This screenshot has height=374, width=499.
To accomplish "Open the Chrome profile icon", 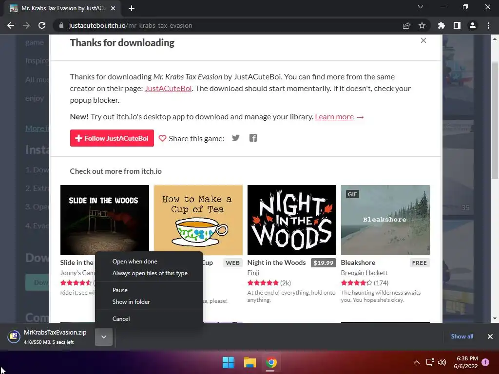I will [x=473, y=25].
